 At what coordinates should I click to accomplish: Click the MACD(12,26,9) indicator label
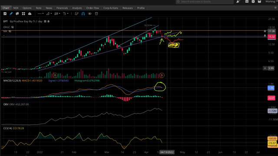pos(12,81)
